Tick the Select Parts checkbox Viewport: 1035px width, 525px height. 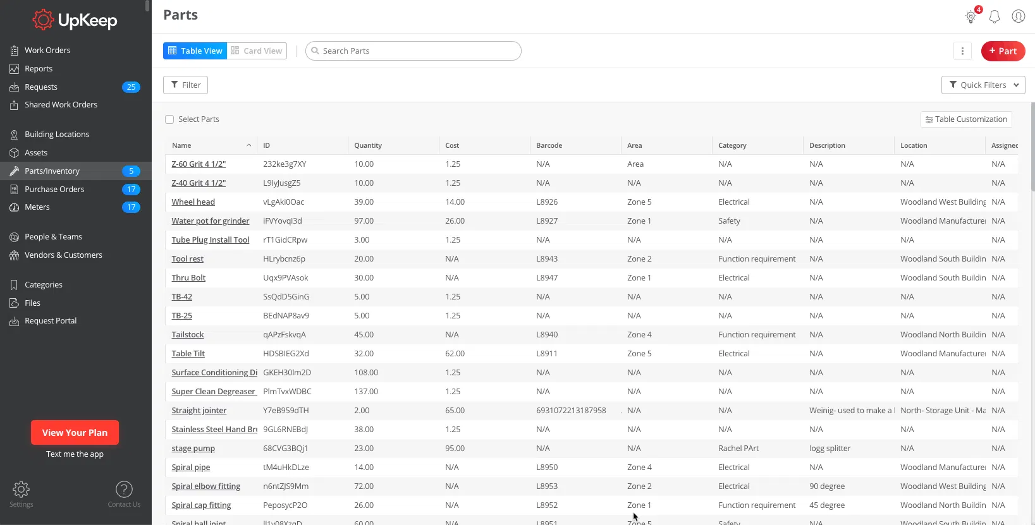click(169, 119)
